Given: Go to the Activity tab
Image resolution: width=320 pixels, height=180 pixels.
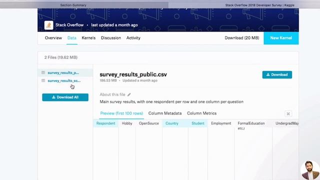Looking at the screenshot, I should pos(133,38).
